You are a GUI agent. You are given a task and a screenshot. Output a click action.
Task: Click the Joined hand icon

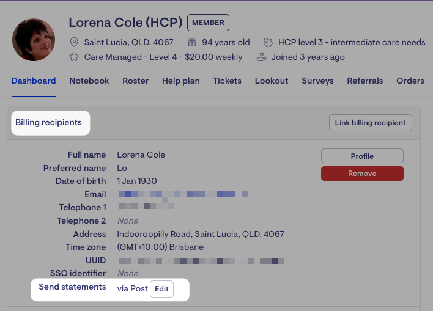(261, 57)
